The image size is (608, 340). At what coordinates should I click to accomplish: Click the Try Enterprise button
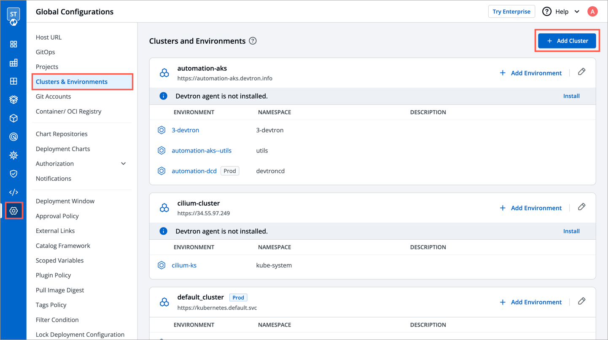click(x=511, y=11)
